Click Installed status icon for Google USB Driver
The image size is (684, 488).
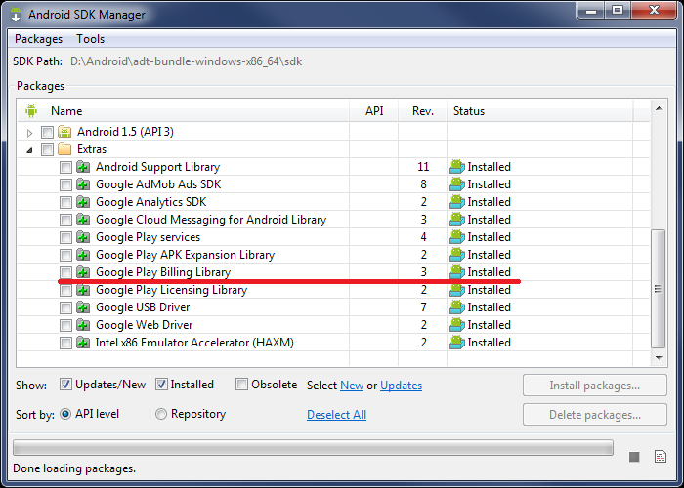pyautogui.click(x=457, y=307)
